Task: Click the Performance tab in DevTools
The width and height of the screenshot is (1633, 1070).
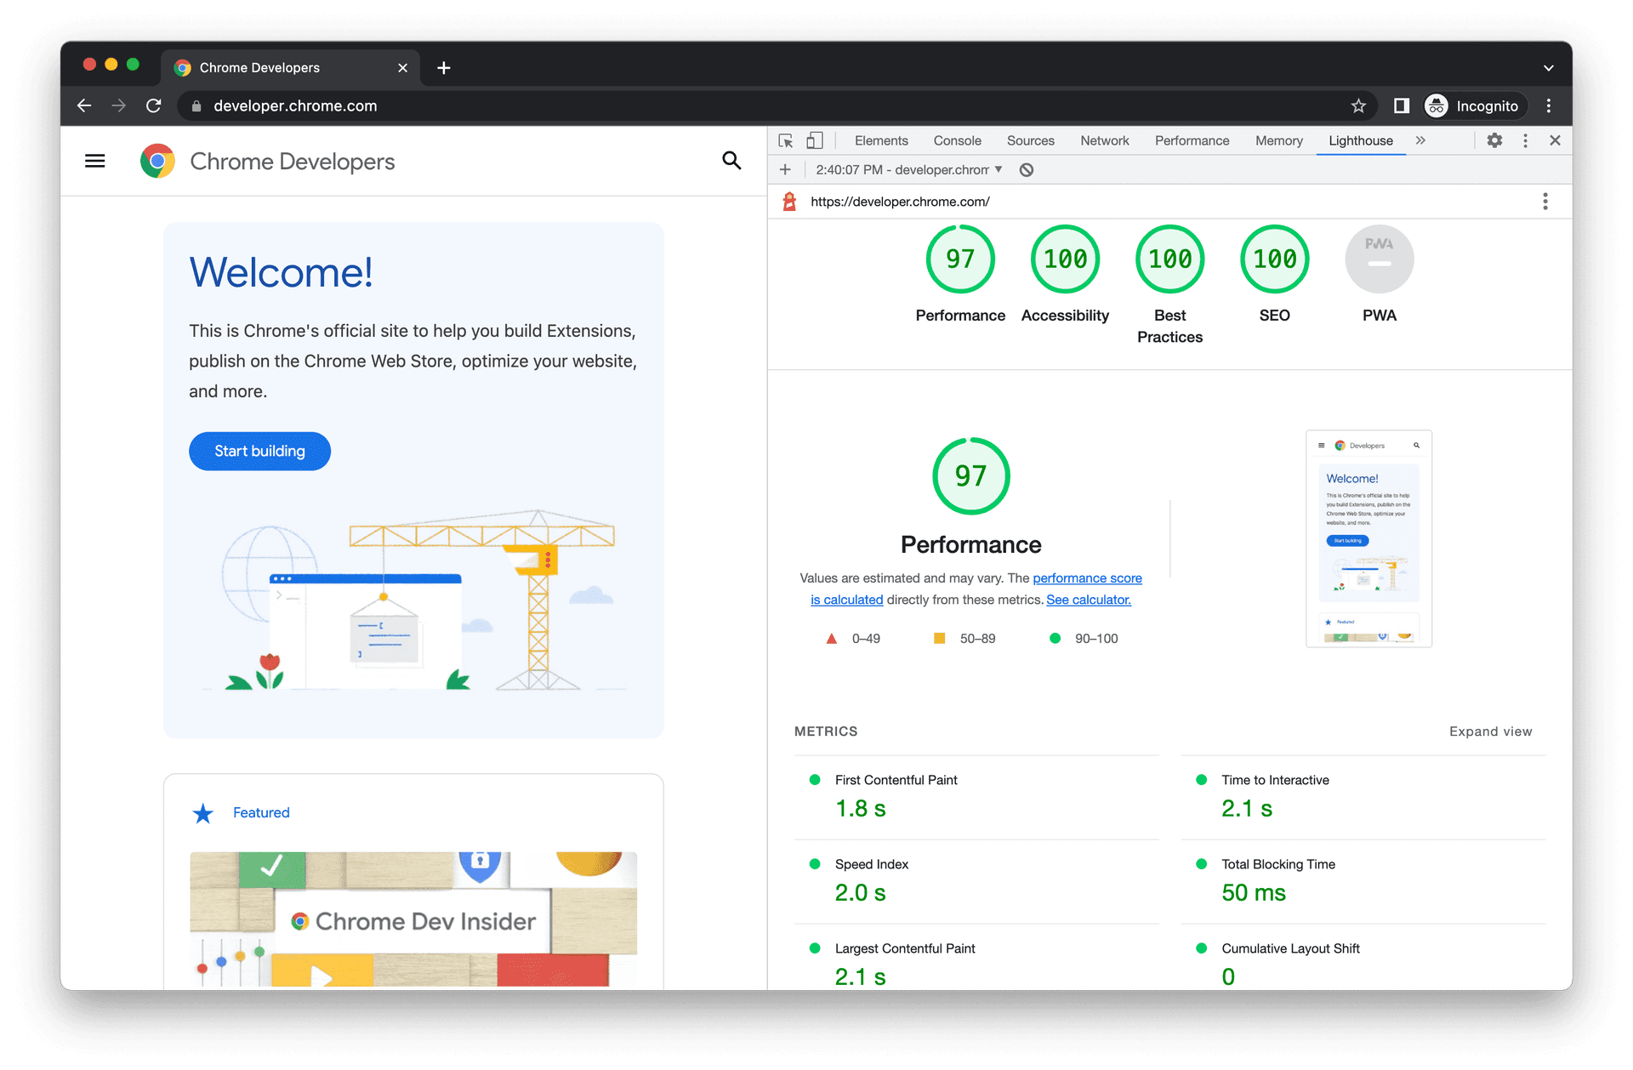Action: coord(1192,139)
